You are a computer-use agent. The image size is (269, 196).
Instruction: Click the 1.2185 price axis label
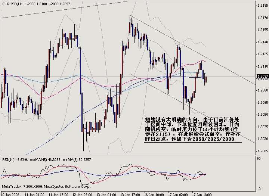263,6
